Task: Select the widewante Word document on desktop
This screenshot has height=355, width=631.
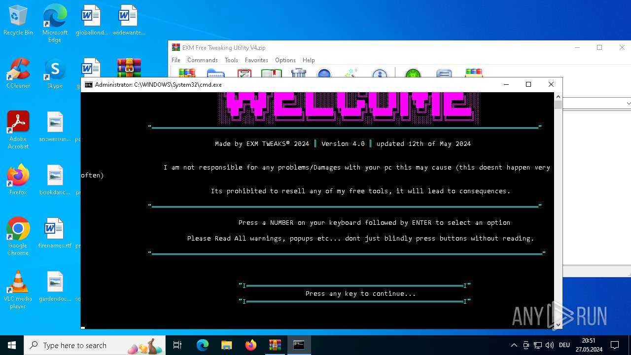Action: pos(129,21)
